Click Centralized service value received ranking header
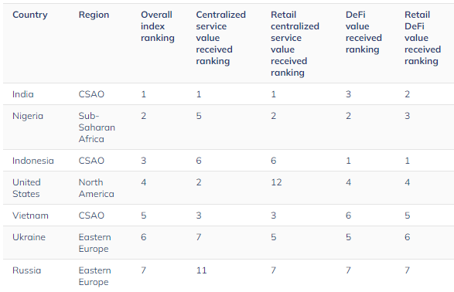The image size is (454, 292). click(220, 38)
